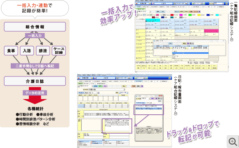This screenshot has height=148, width=239.
Task: Click the ほのぼの 太郎 recorder field
Action: pyautogui.click(x=201, y=48)
